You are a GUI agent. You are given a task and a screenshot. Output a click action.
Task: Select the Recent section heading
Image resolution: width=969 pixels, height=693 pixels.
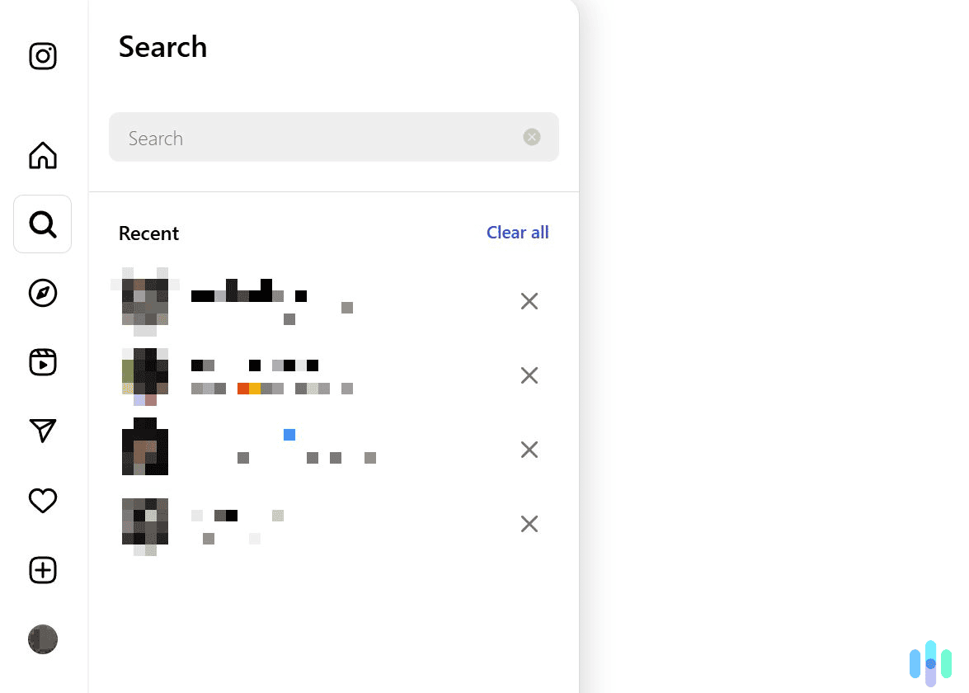[x=148, y=233]
